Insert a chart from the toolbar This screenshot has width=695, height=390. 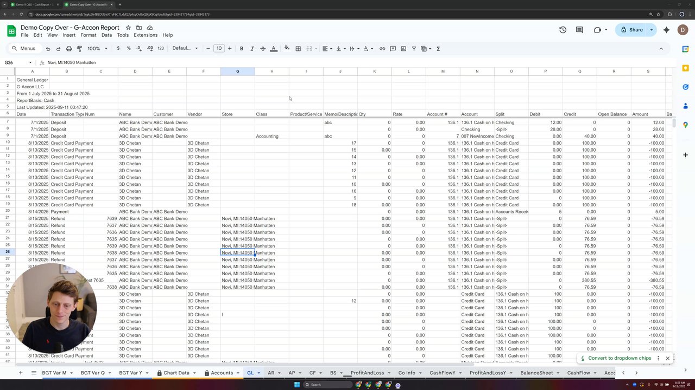(403, 49)
